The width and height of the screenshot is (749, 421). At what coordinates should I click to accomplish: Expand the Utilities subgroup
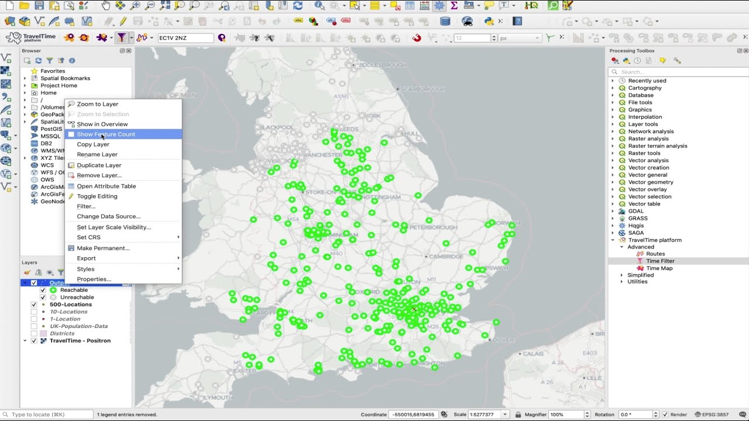(x=622, y=282)
